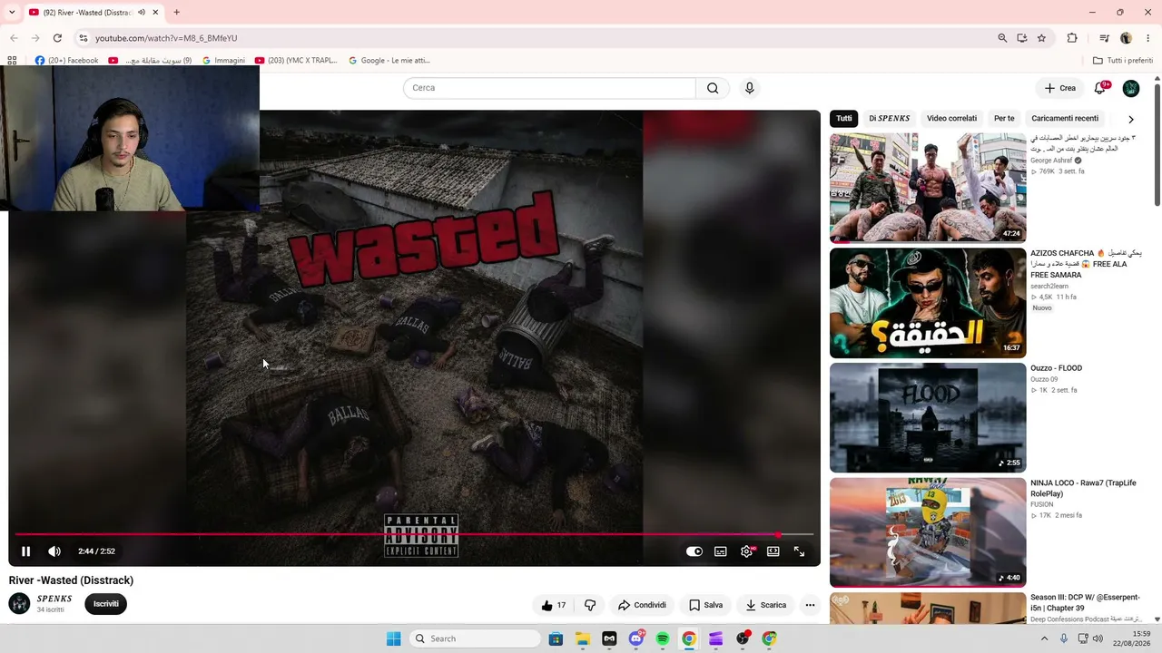Viewport: 1162px width, 653px height.
Task: Open the Discord taskbar icon
Action: click(x=636, y=639)
